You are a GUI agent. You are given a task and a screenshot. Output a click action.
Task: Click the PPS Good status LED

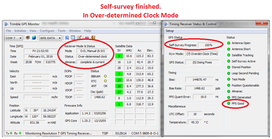point(229,103)
